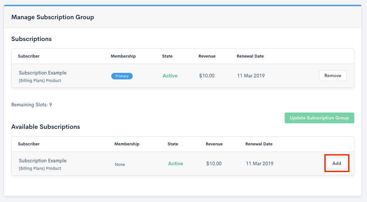Click the Membership header in the Subscriptions table
This screenshot has height=202, width=367.
pyautogui.click(x=123, y=56)
